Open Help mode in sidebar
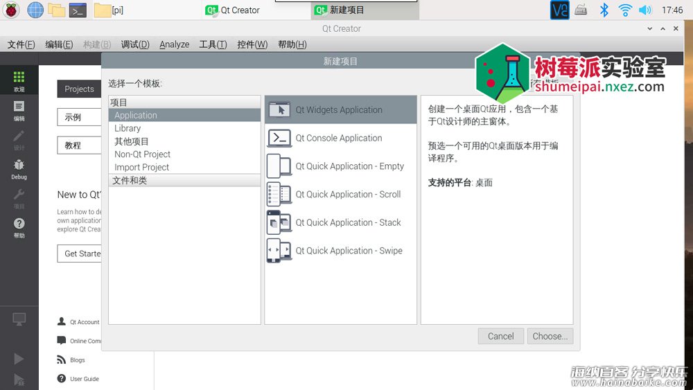693x390 pixels. (19, 228)
